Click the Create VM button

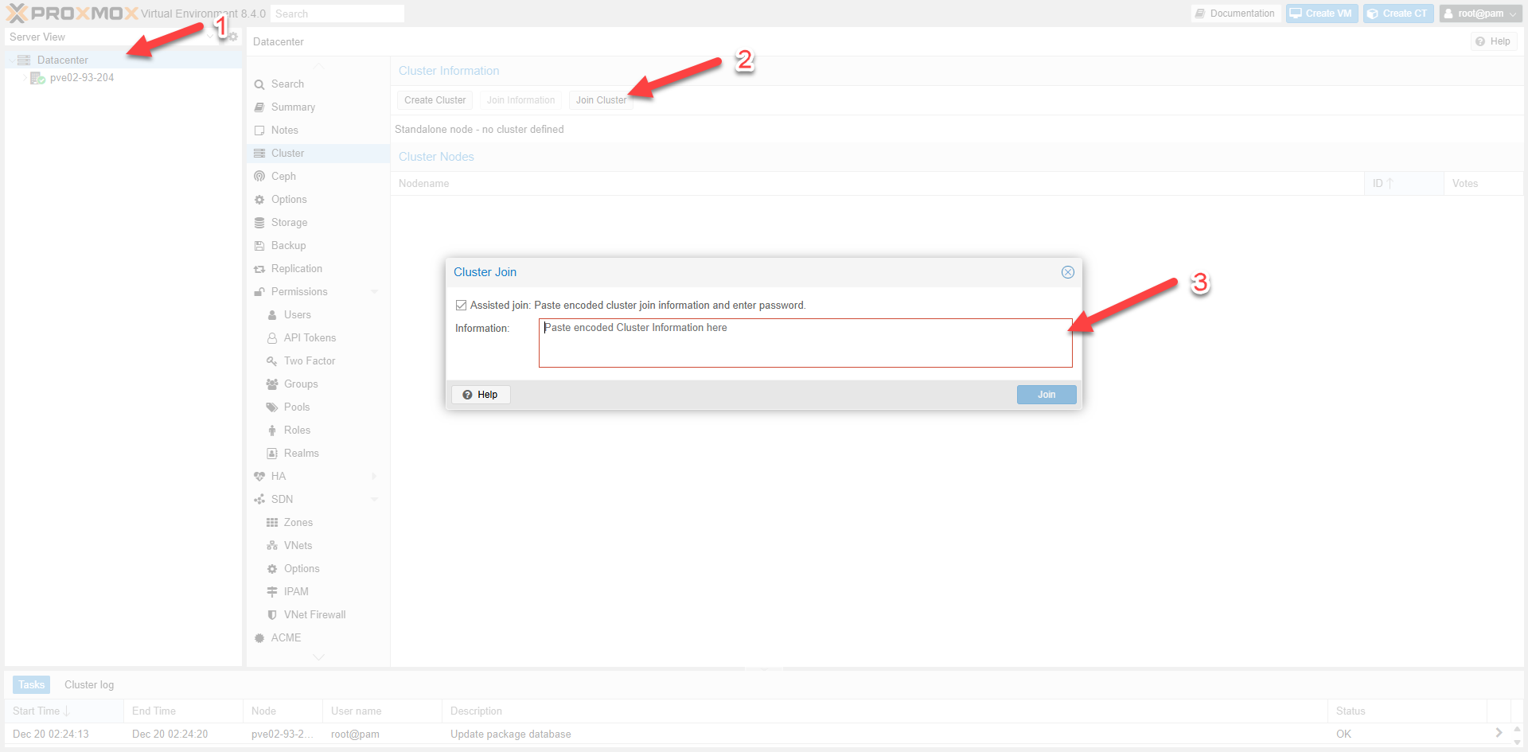click(x=1321, y=14)
